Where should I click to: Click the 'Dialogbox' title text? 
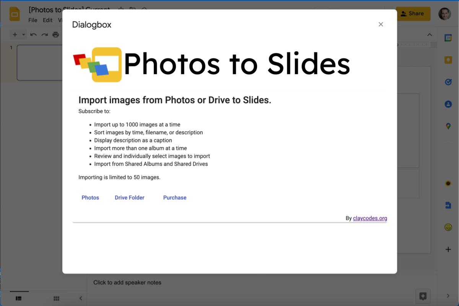92,25
